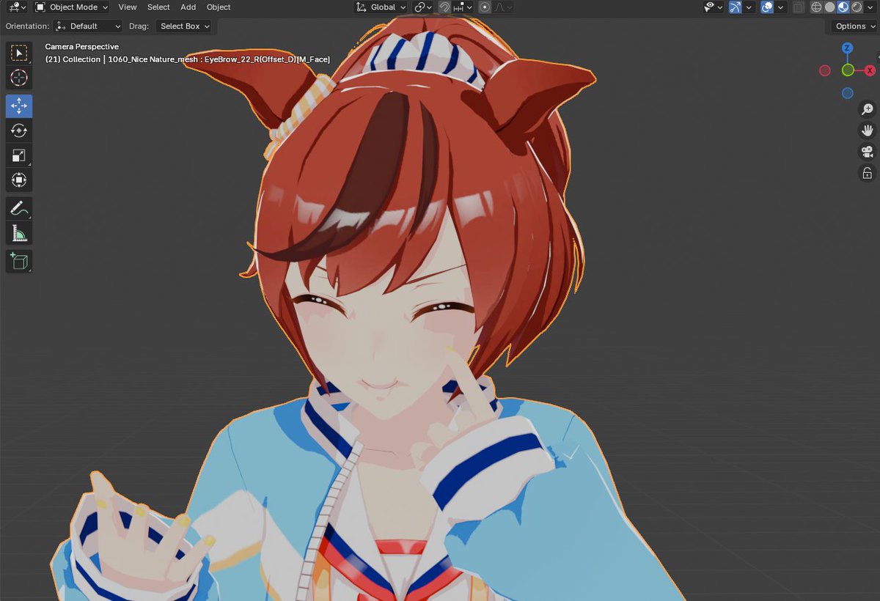Image resolution: width=880 pixels, height=601 pixels.
Task: Activate the Transform tool
Action: click(x=19, y=180)
